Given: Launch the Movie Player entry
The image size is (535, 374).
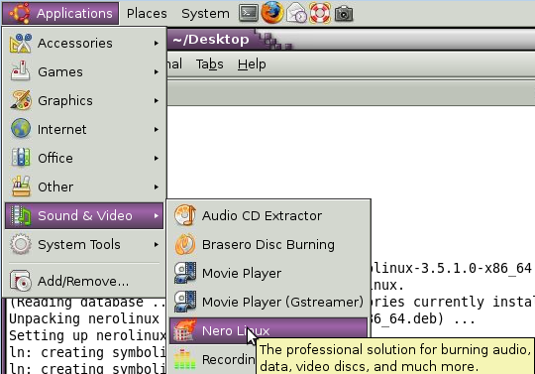Looking at the screenshot, I should 268,273.
